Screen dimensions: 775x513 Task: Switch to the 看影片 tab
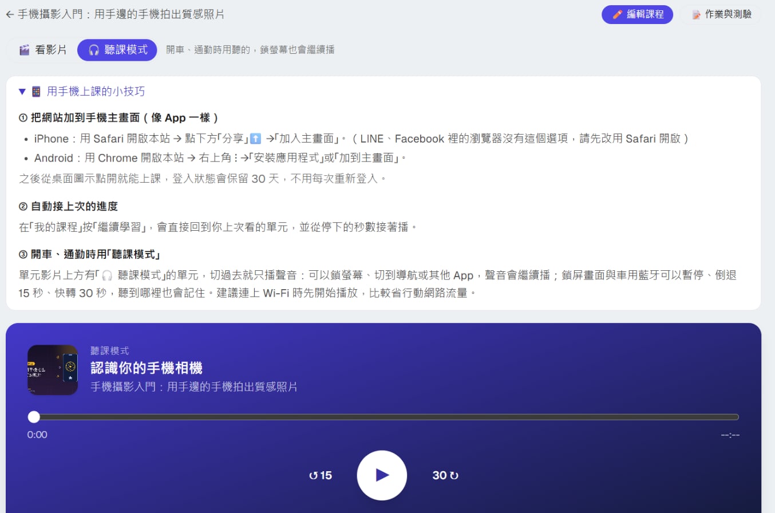(42, 50)
